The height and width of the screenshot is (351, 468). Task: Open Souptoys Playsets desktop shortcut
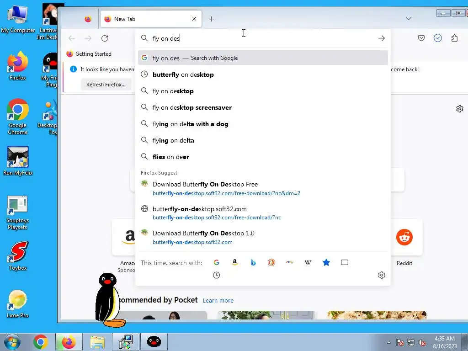click(18, 213)
